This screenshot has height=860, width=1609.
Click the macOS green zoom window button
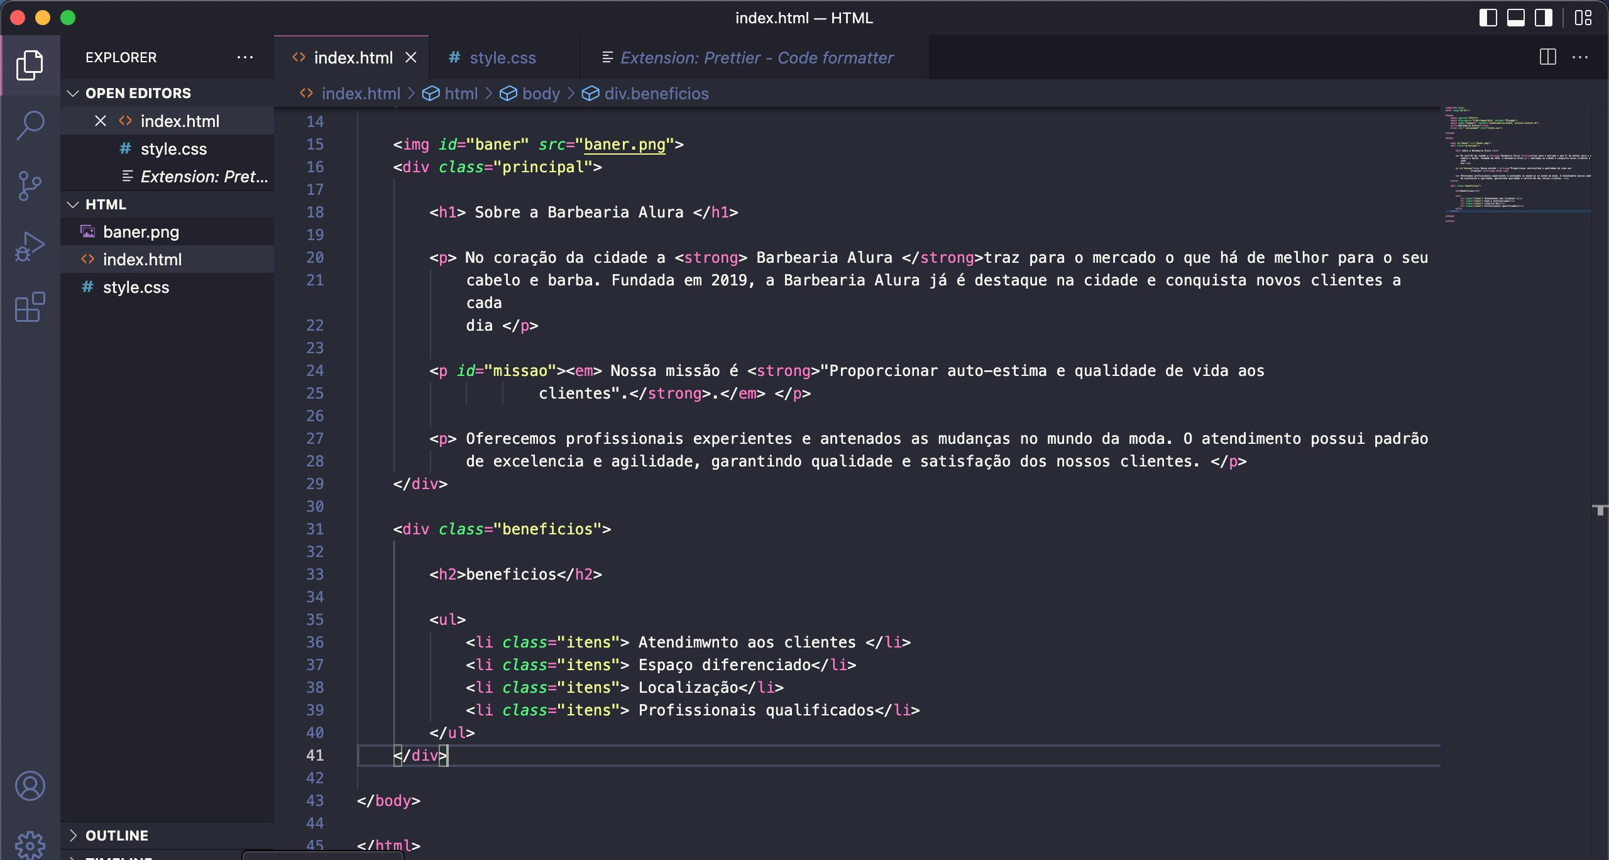pos(68,18)
